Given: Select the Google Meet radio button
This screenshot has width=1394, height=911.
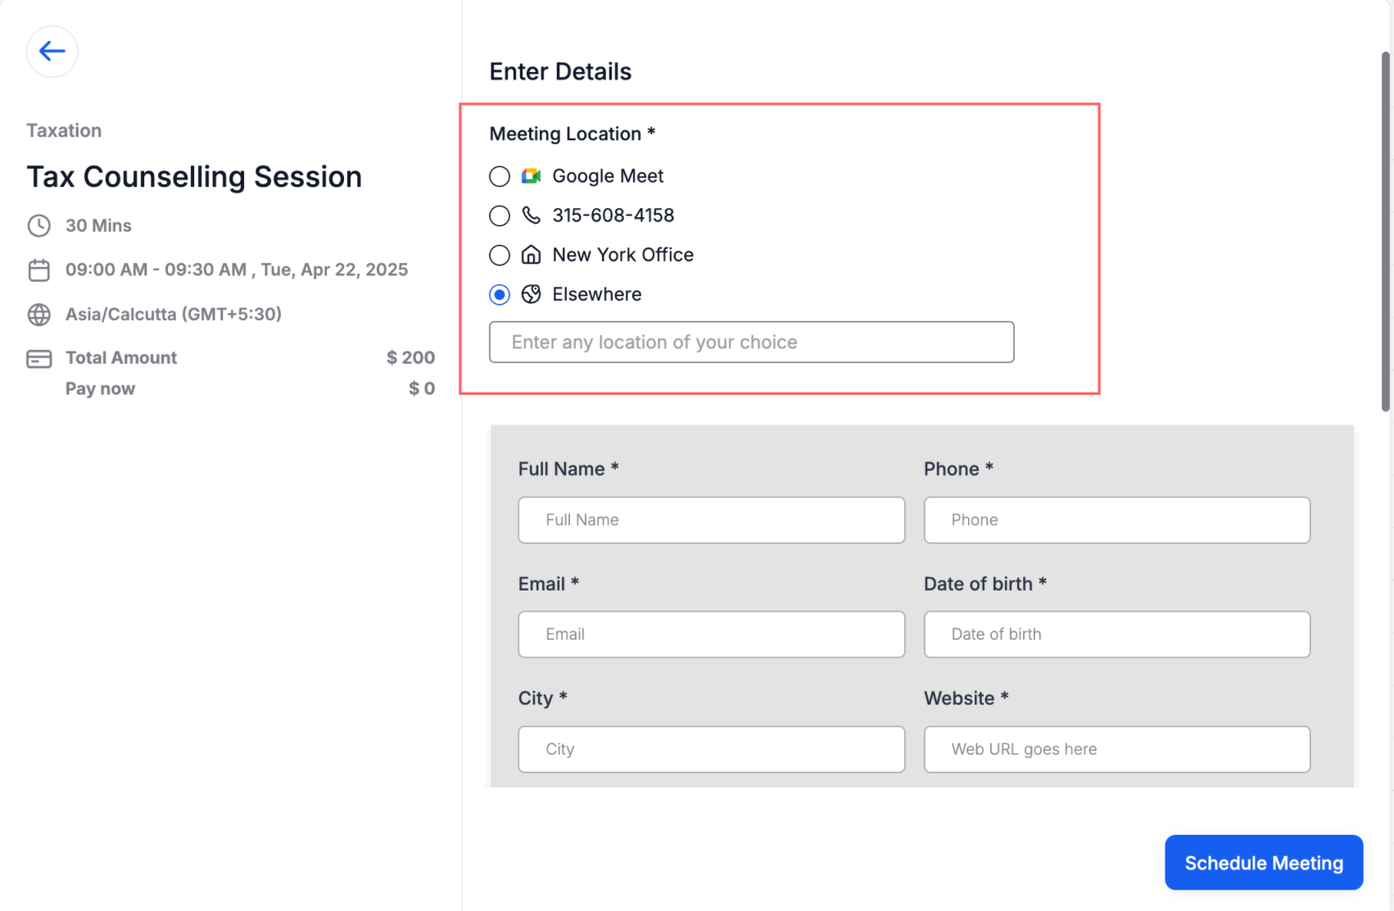Looking at the screenshot, I should [500, 176].
